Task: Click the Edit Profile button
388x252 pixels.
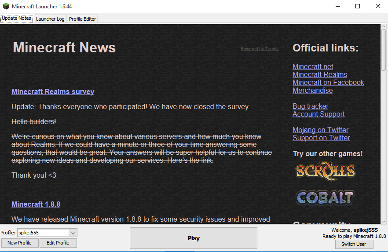Action: (58, 243)
